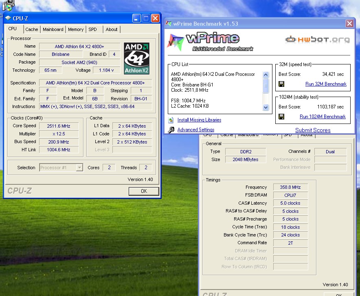Screen dimensions: 360x296
Task: Click the AMD 64 Athlon X2 logo
Action: [x=136, y=58]
